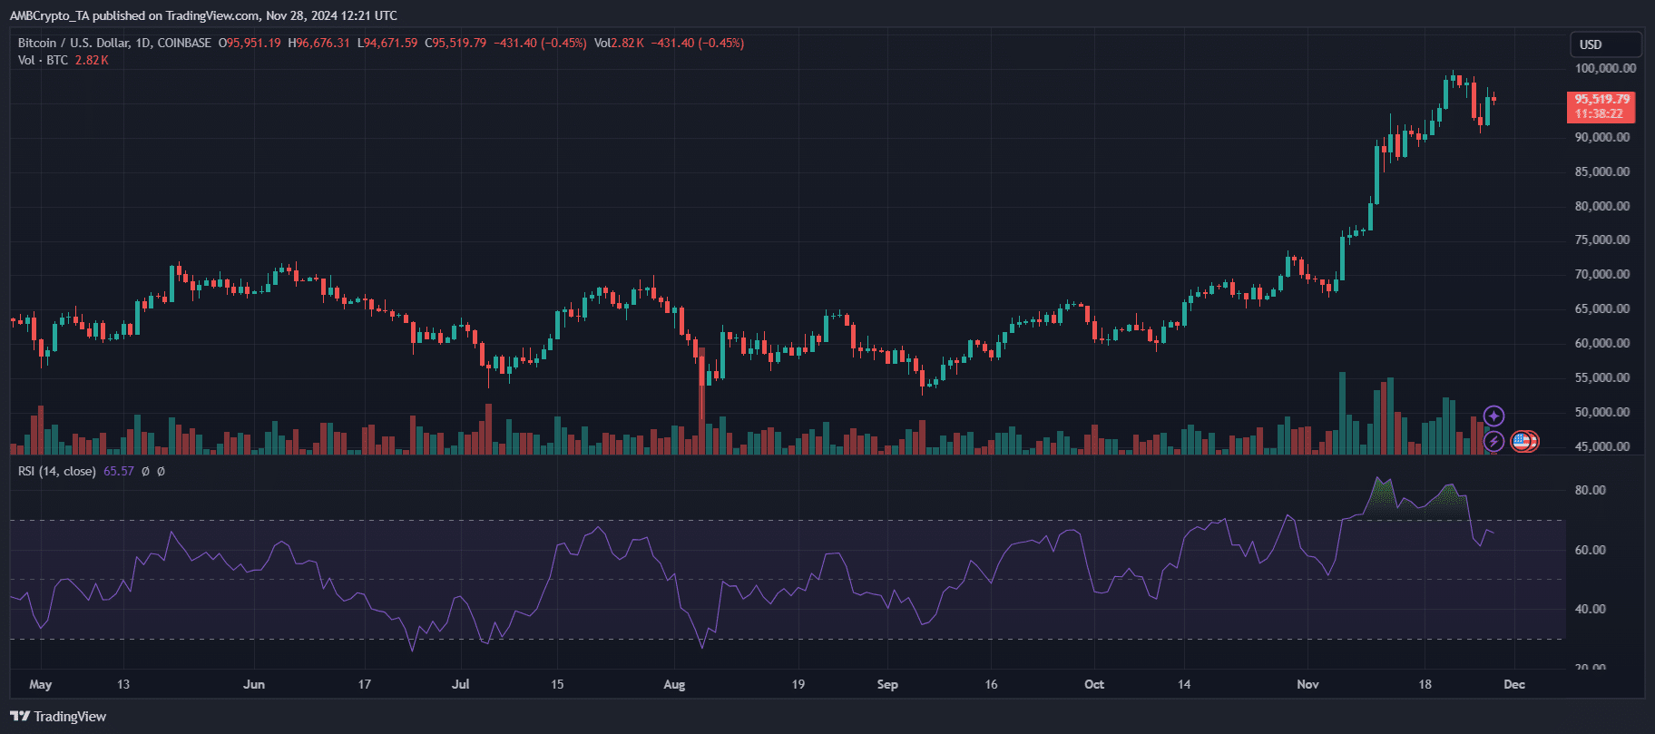1655x734 pixels.
Task: Click the high price H96,676.31
Action: pos(318,43)
